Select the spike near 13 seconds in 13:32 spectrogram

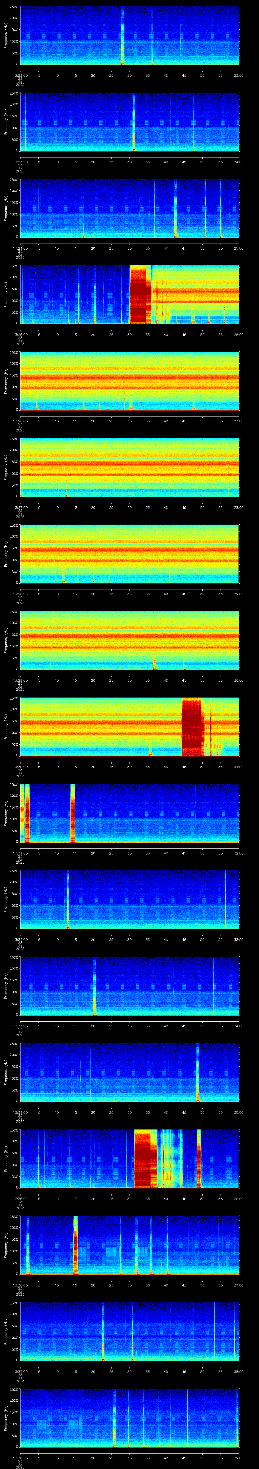pos(68,899)
